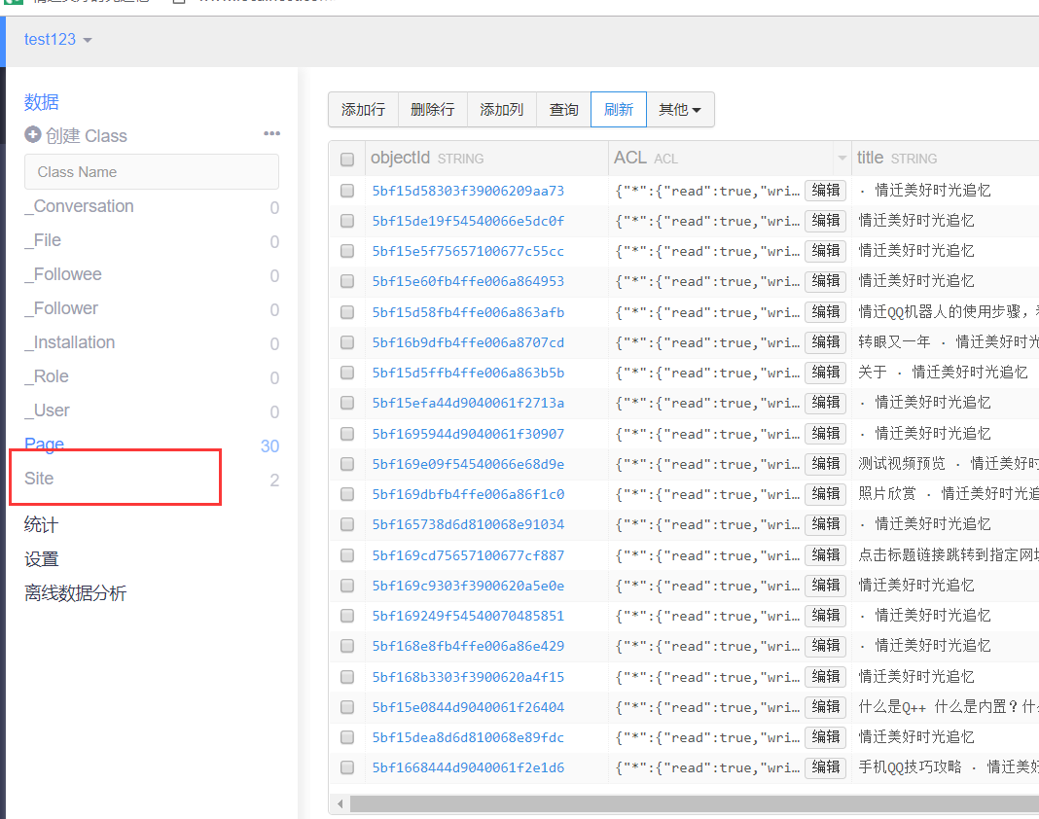Edit ACL of row 5bf1668444d9040061f2e1d6
Image resolution: width=1039 pixels, height=819 pixels.
pyautogui.click(x=826, y=766)
